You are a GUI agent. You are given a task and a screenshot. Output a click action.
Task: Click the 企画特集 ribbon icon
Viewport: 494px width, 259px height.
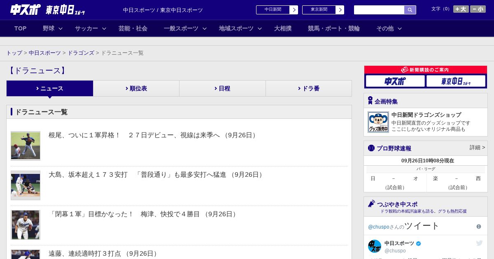coord(370,101)
